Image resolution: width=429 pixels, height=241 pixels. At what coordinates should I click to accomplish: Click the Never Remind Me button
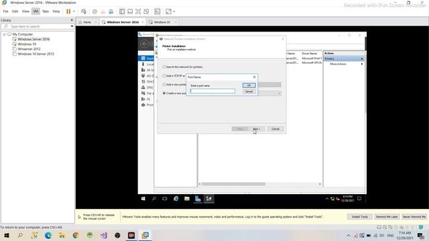414,217
